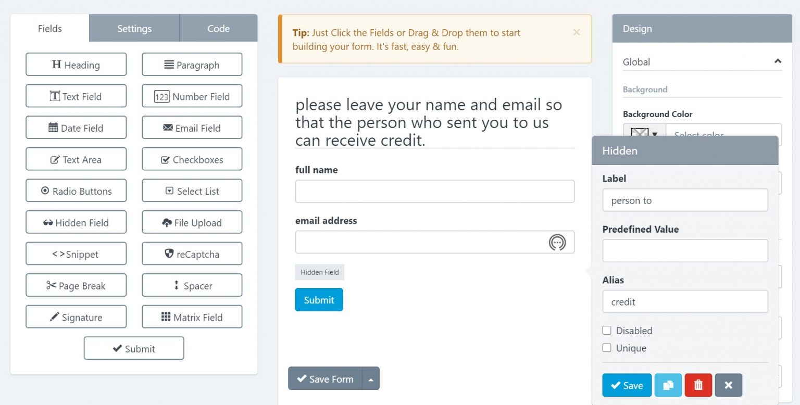Add a Date Field to the form
The image size is (800, 405).
[76, 127]
